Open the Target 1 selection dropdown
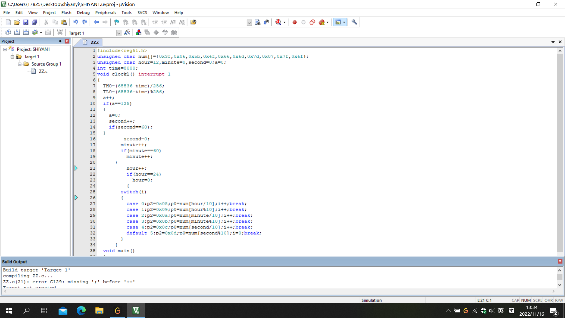The width and height of the screenshot is (565, 318). 119,33
